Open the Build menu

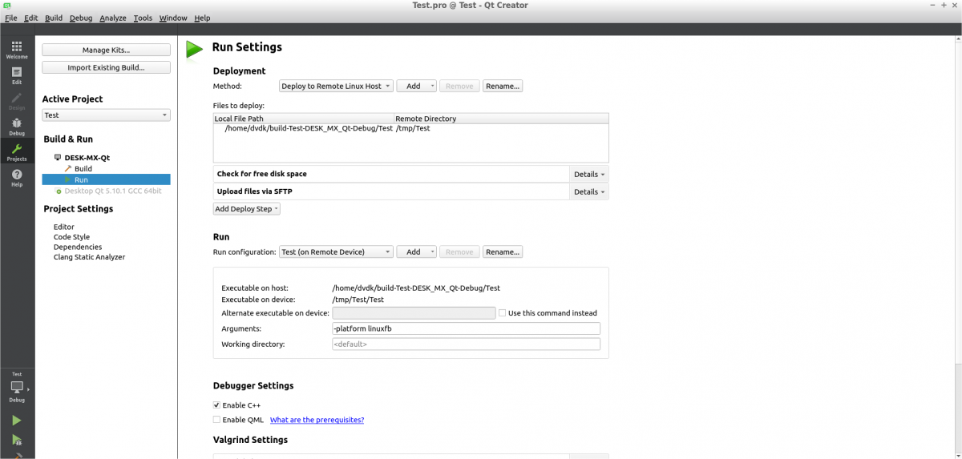[x=54, y=18]
